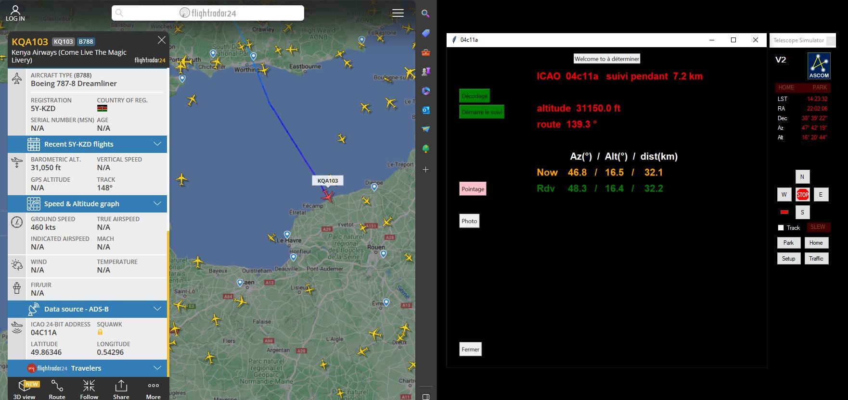Open the More options menu
Screen dimensions: 848x400
[x=154, y=389]
